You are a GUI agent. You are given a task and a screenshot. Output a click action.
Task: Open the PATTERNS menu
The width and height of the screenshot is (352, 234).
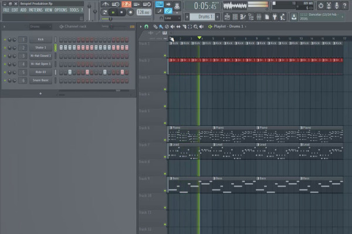coord(35,10)
